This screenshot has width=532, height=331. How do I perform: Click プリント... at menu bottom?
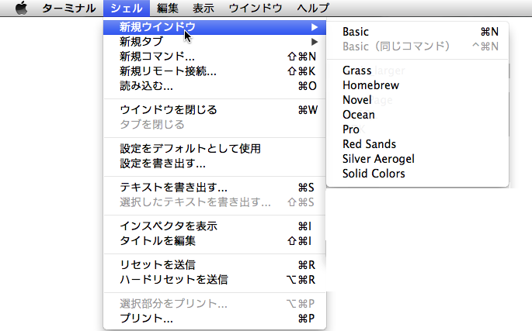pos(215,319)
